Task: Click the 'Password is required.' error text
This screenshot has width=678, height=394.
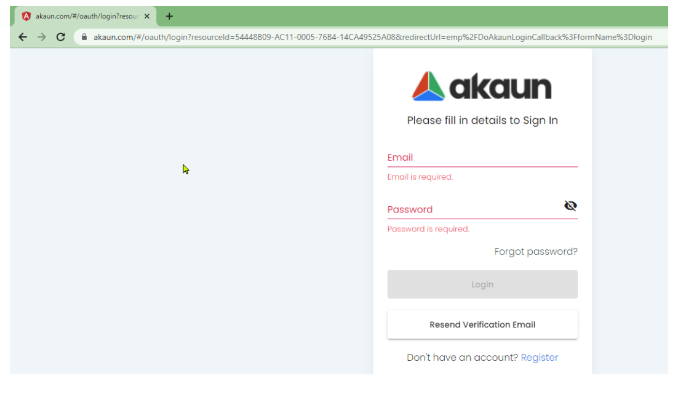Action: click(428, 229)
